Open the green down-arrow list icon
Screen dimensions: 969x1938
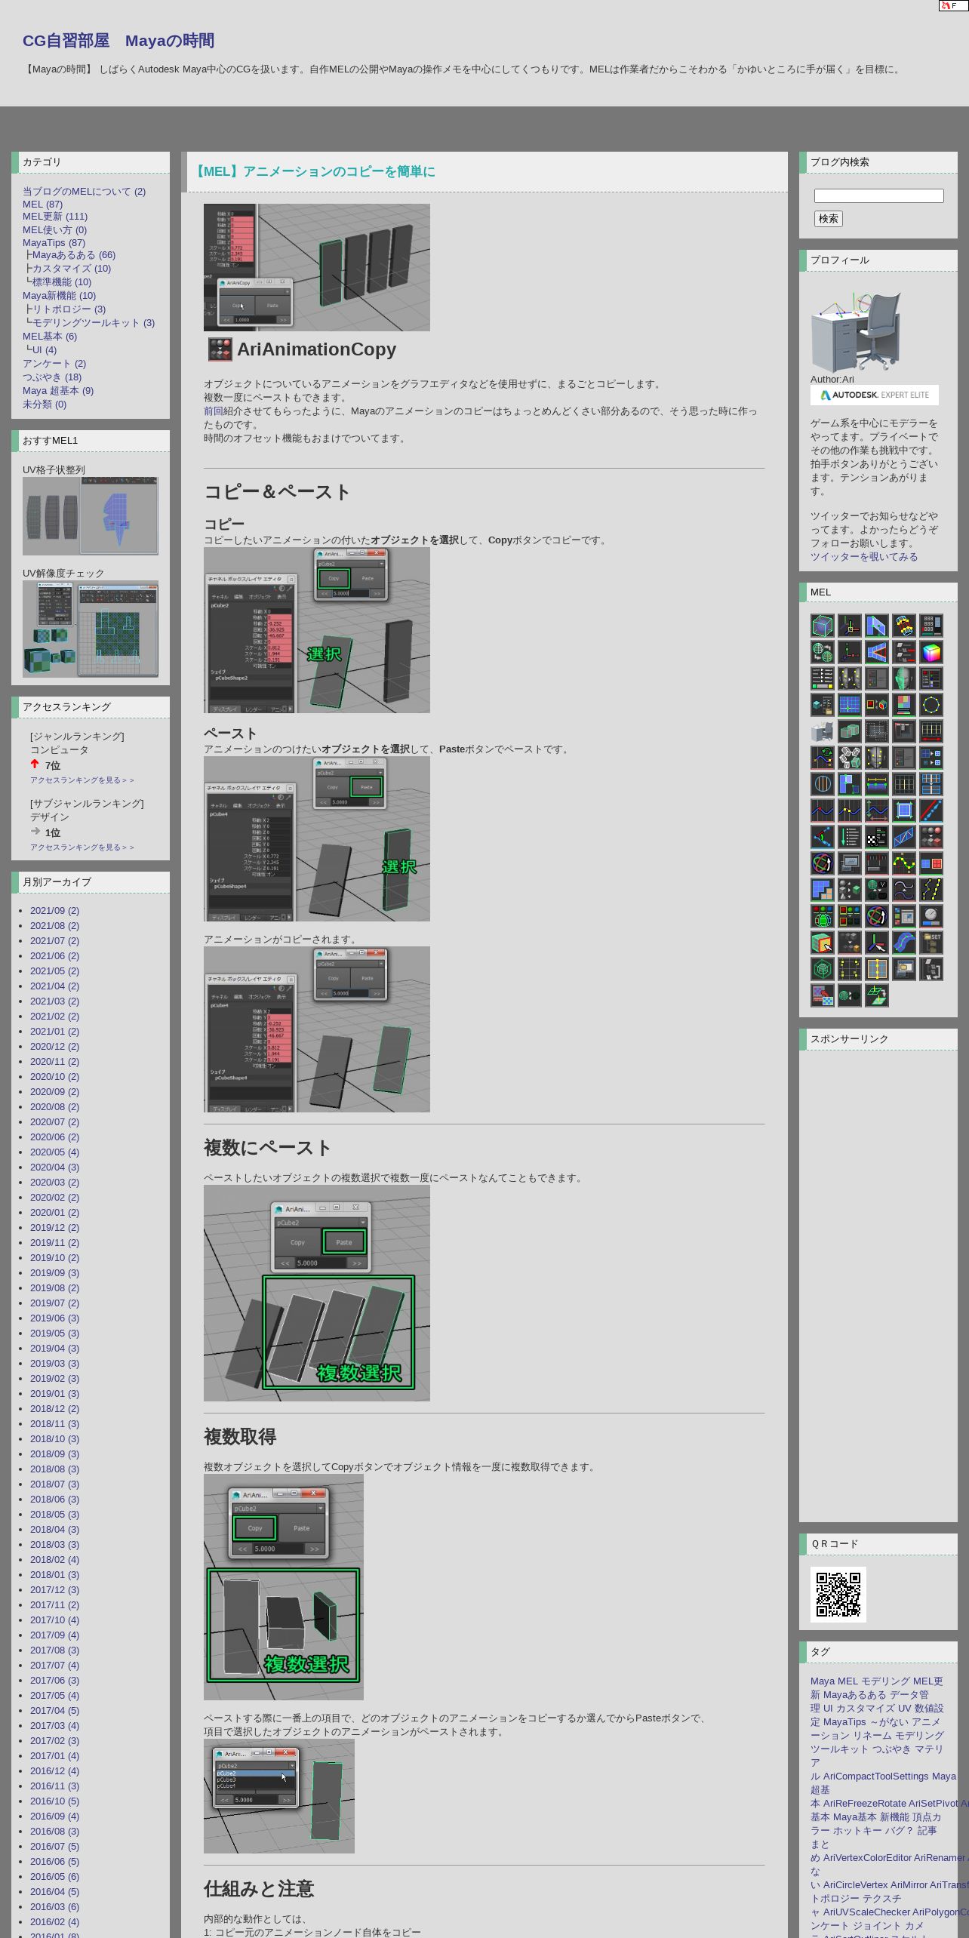850,837
